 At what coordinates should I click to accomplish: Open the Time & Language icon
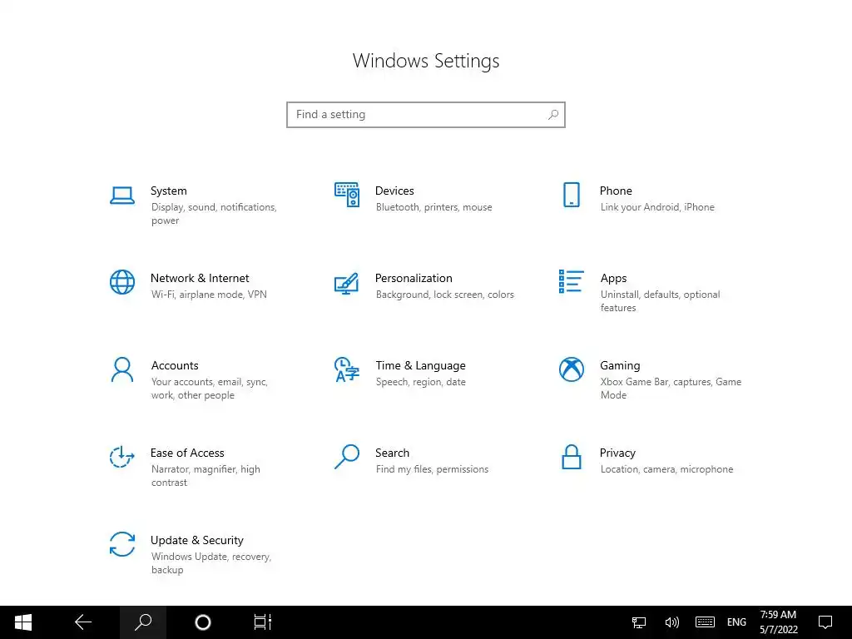click(x=347, y=369)
